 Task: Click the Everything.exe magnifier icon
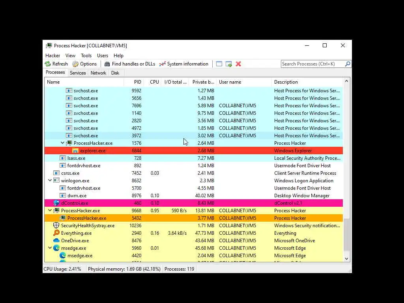pyautogui.click(x=56, y=233)
